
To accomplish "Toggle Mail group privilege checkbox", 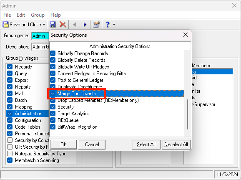I will click(10, 94).
